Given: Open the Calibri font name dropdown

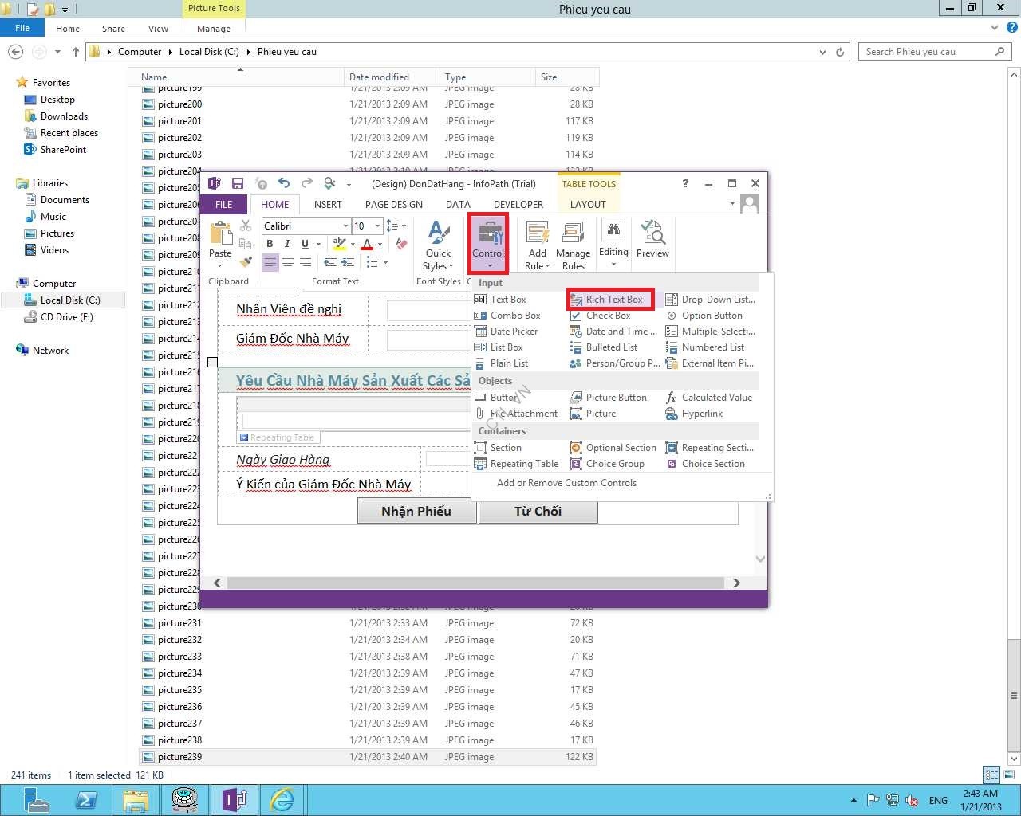Looking at the screenshot, I should (x=345, y=226).
